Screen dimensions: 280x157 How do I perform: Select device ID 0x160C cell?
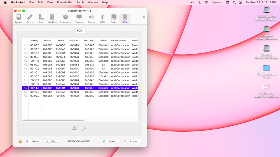click(60, 45)
